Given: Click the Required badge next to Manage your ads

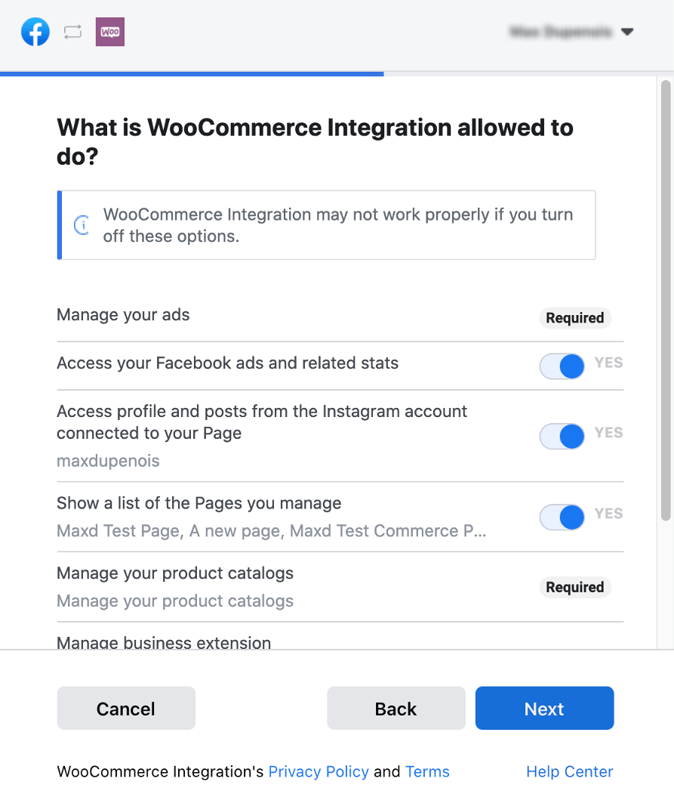Looking at the screenshot, I should tap(574, 317).
